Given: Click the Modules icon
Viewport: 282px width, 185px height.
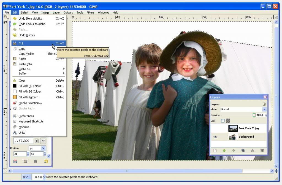Looking at the screenshot, I should [x=15, y=127].
